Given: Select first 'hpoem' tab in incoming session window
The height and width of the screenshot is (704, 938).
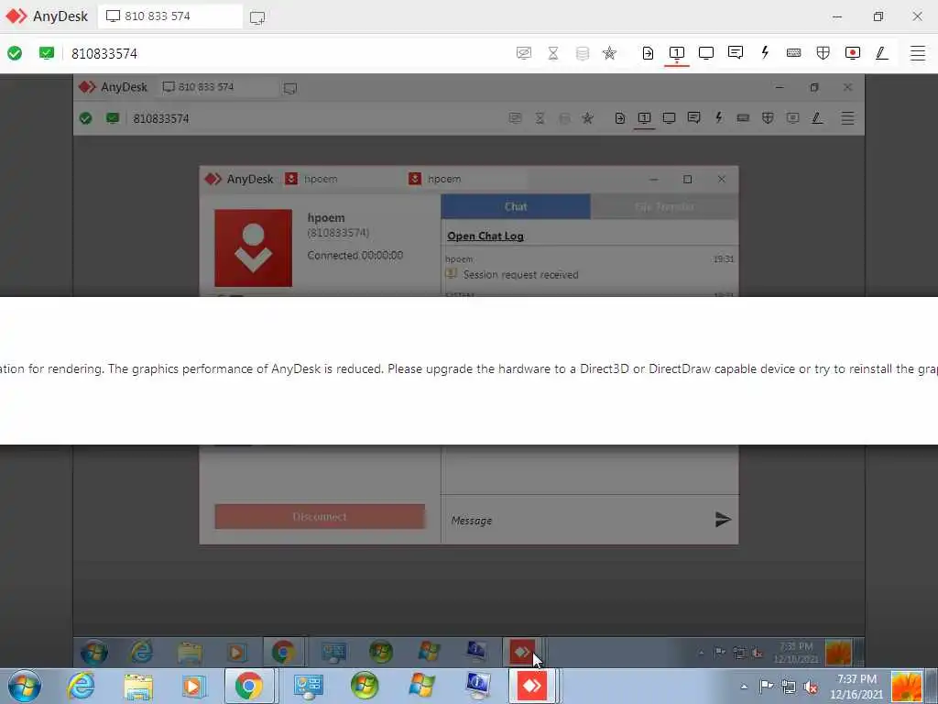Looking at the screenshot, I should [x=342, y=179].
